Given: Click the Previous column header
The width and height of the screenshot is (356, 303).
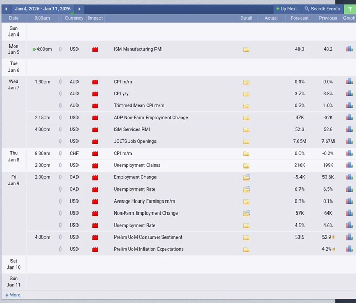Looking at the screenshot, I should (x=328, y=18).
